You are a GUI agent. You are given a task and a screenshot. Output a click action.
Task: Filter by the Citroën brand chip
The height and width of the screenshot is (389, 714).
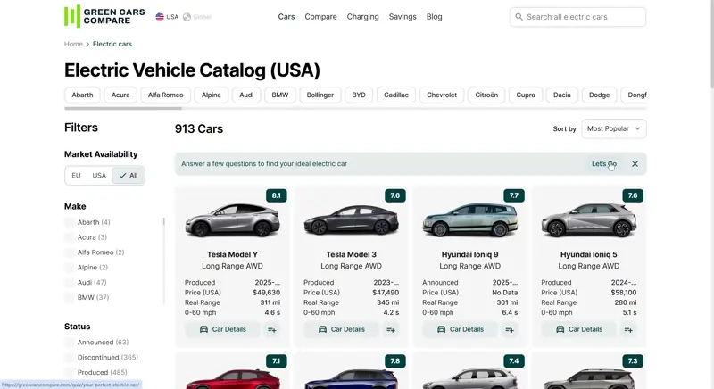point(486,95)
